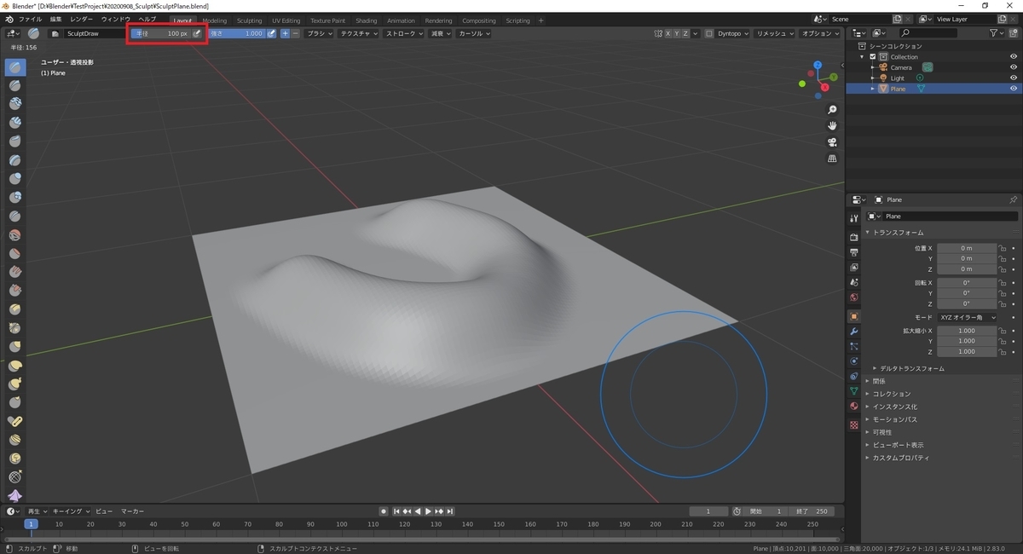Toggle Y axis symmetry button
The height and width of the screenshot is (554, 1023).
click(679, 33)
